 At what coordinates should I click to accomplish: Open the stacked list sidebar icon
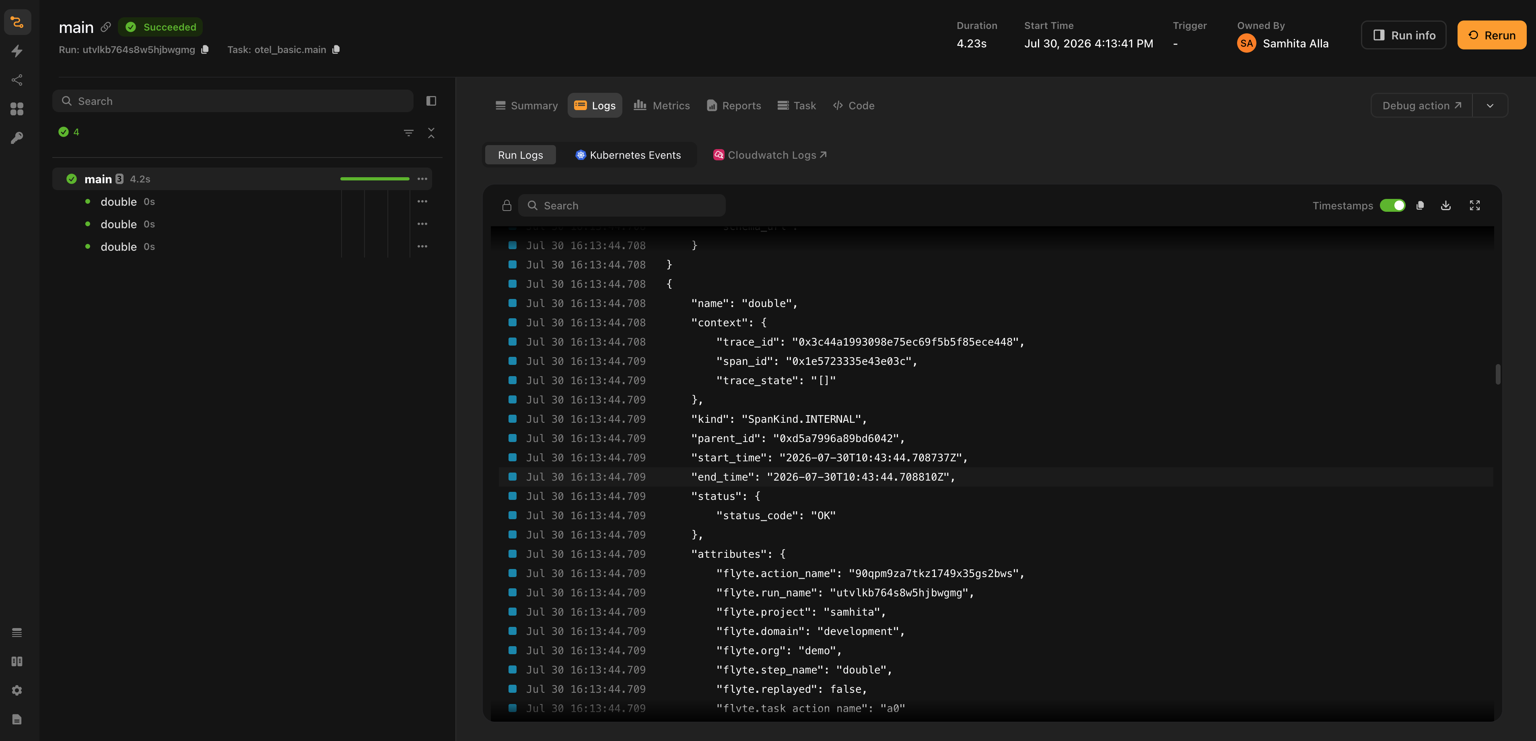pos(17,633)
